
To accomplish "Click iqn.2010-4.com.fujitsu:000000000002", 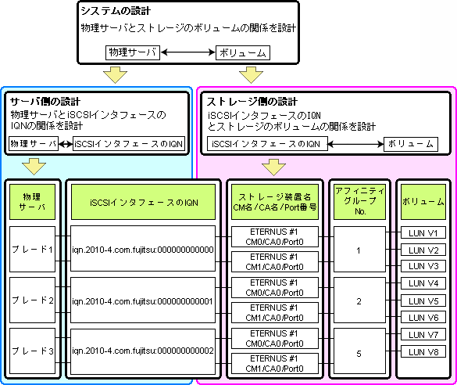I will 143,351.
